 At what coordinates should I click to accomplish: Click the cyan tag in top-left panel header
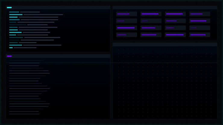coord(9,8)
